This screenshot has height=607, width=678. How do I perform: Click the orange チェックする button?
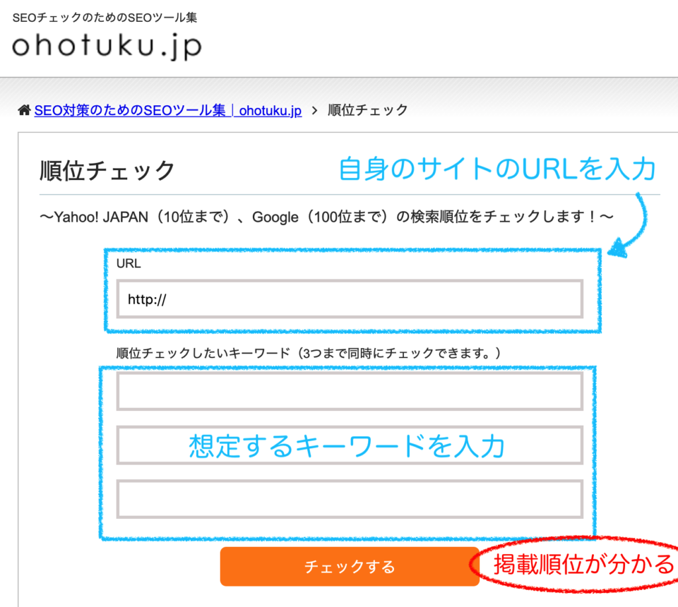[350, 567]
